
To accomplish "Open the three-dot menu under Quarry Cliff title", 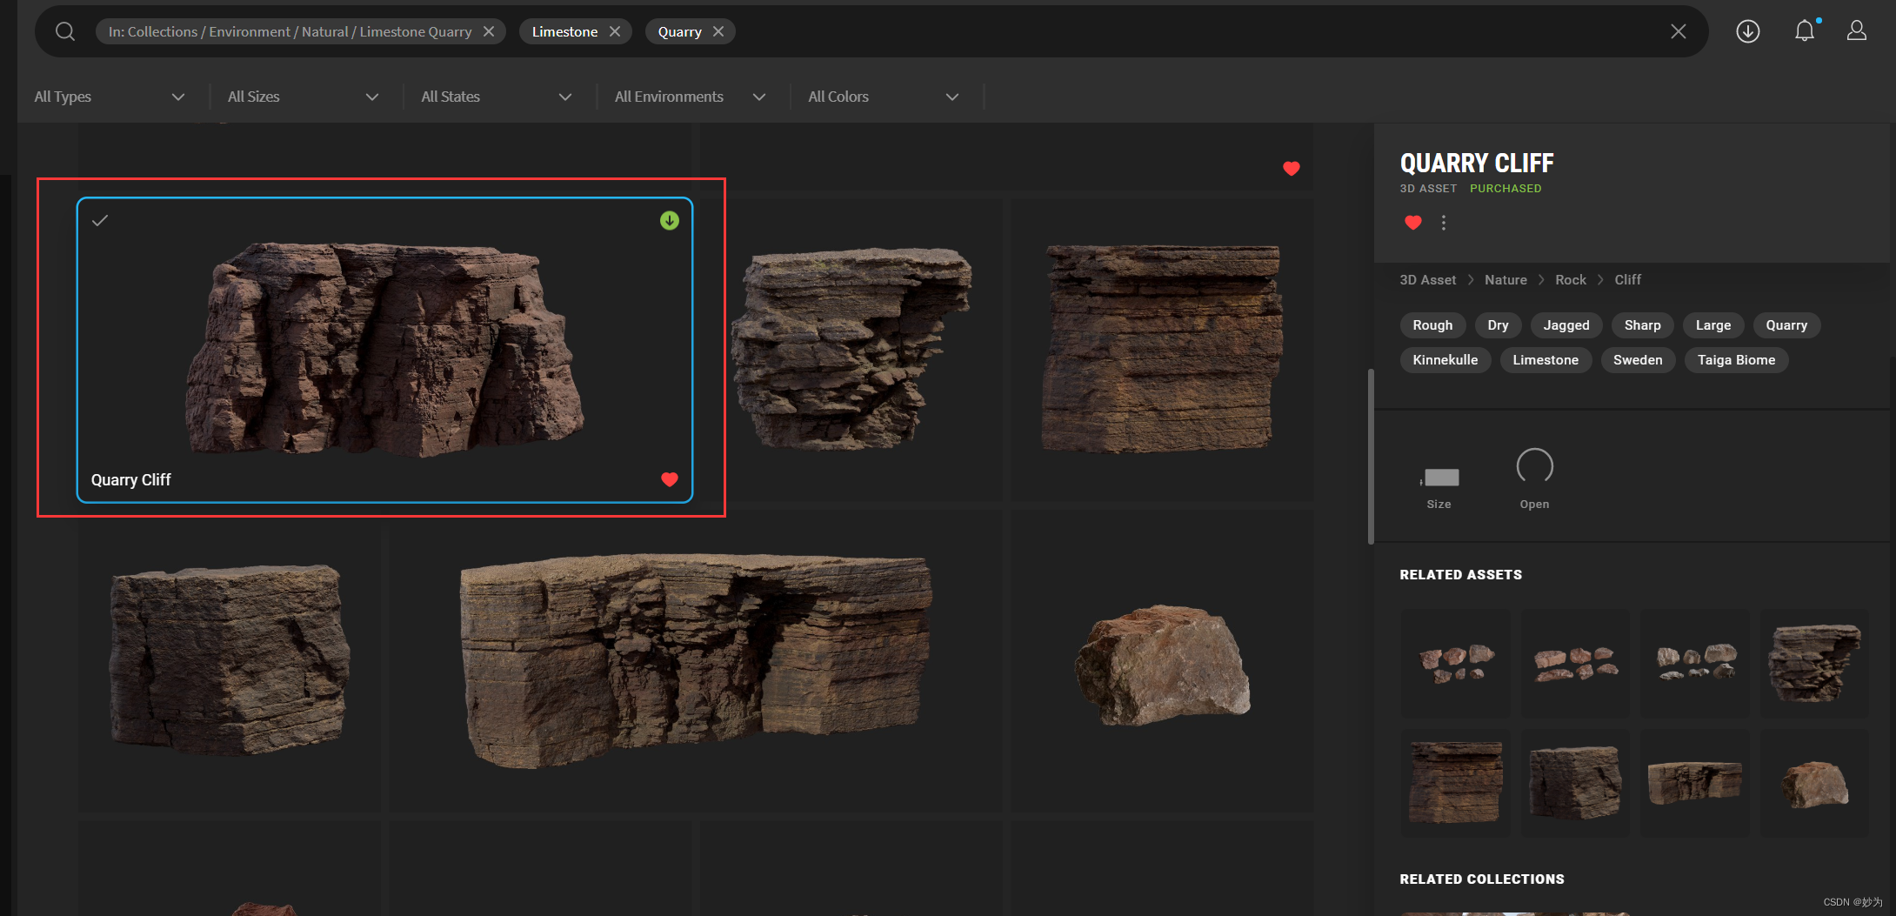I will coord(1444,223).
